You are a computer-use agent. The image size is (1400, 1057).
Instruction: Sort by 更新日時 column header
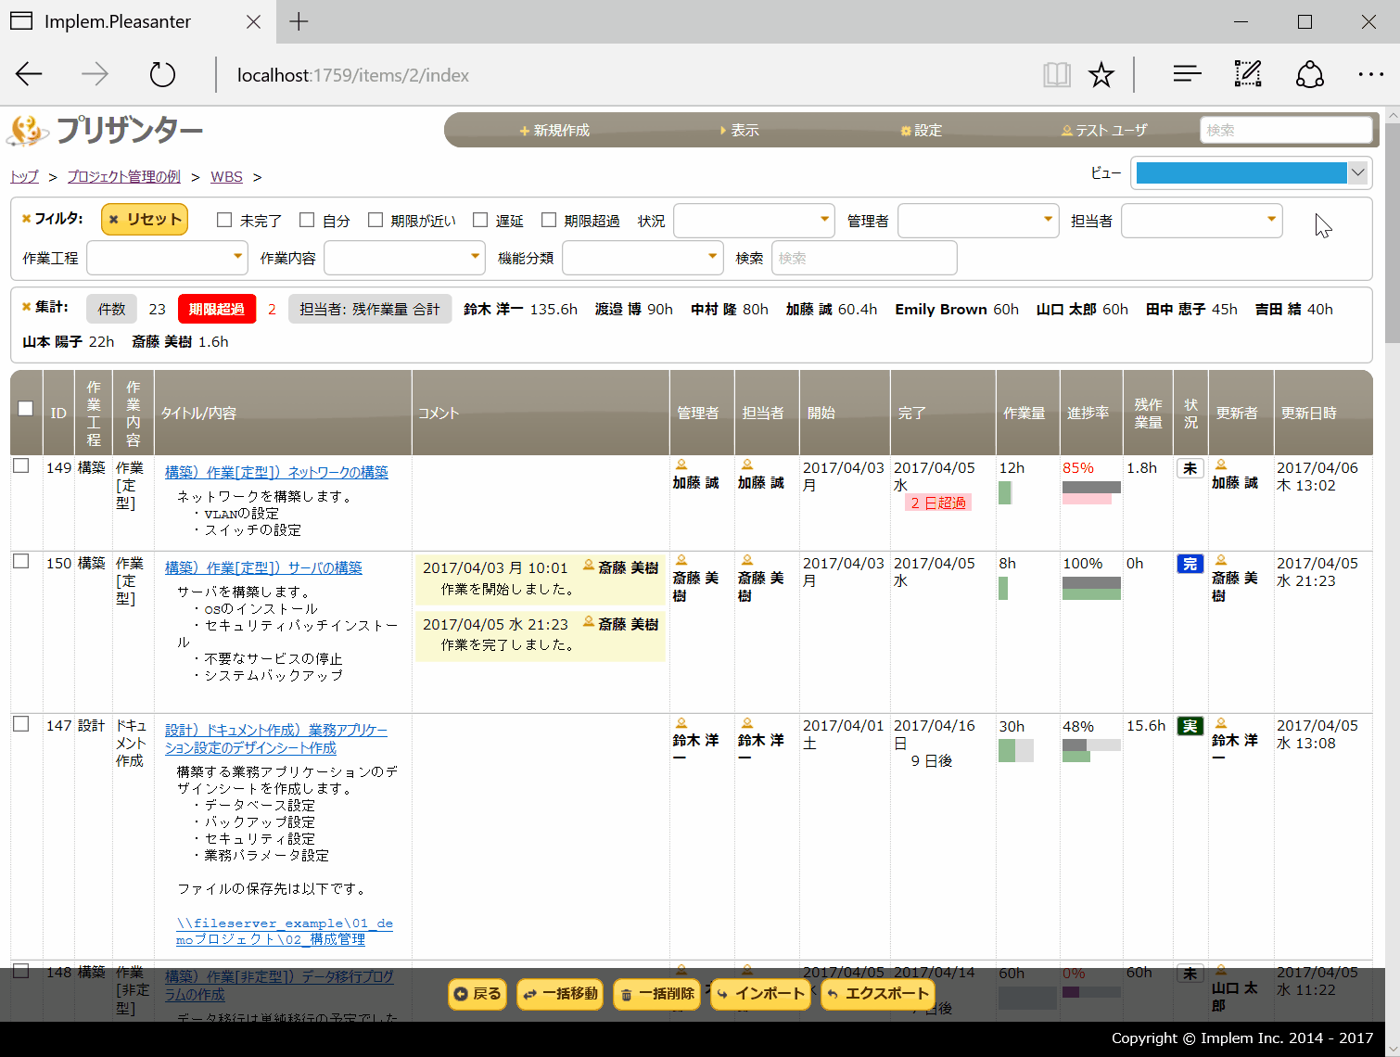pos(1323,413)
